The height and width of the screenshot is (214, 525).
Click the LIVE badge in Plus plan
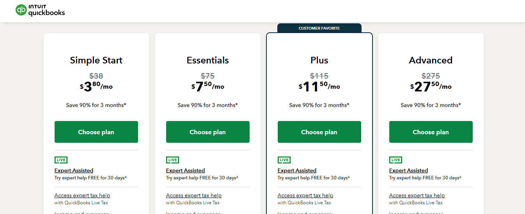tap(284, 160)
